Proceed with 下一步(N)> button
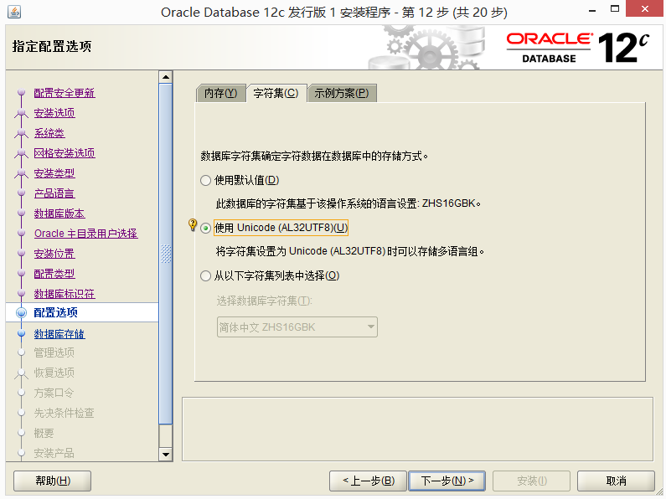This screenshot has height=499, width=666. [x=447, y=481]
